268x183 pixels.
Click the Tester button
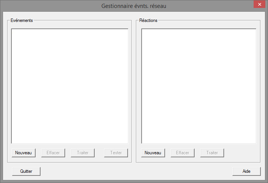coord(116,153)
